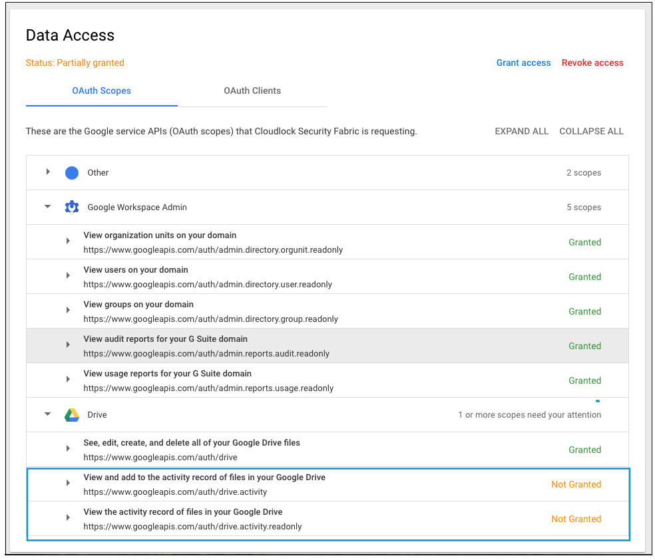Viewport: 655px width, 560px height.
Task: Expand the View usage reports scope row
Action: coord(68,379)
